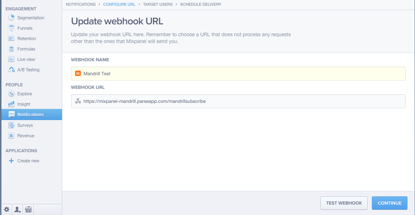
Task: Click the APPLICATIONS section header
Action: [x=21, y=150]
